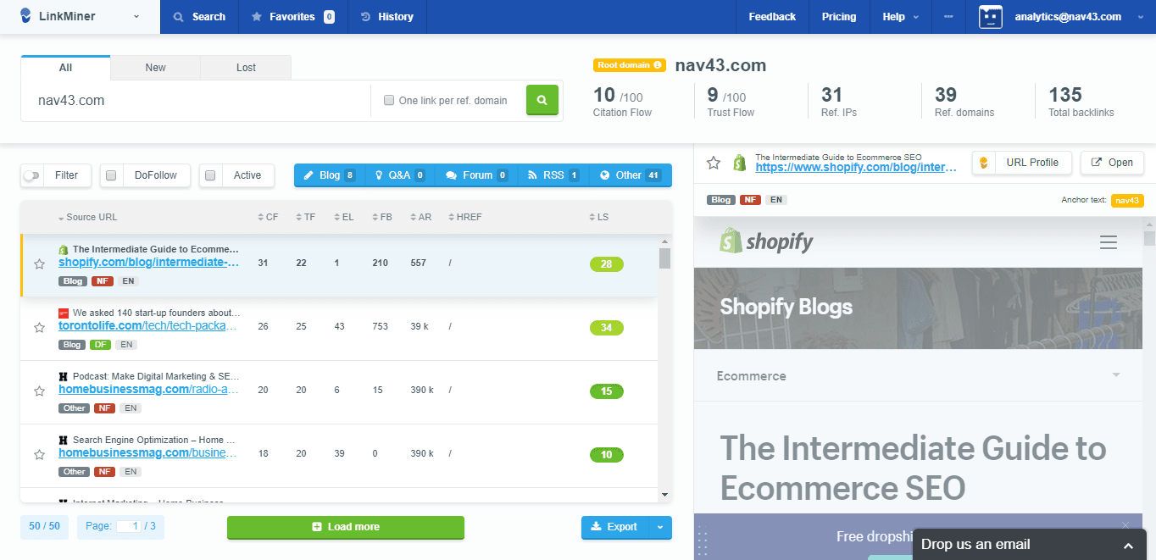Click the LS value 28 badge
The image size is (1156, 560).
[606, 264]
